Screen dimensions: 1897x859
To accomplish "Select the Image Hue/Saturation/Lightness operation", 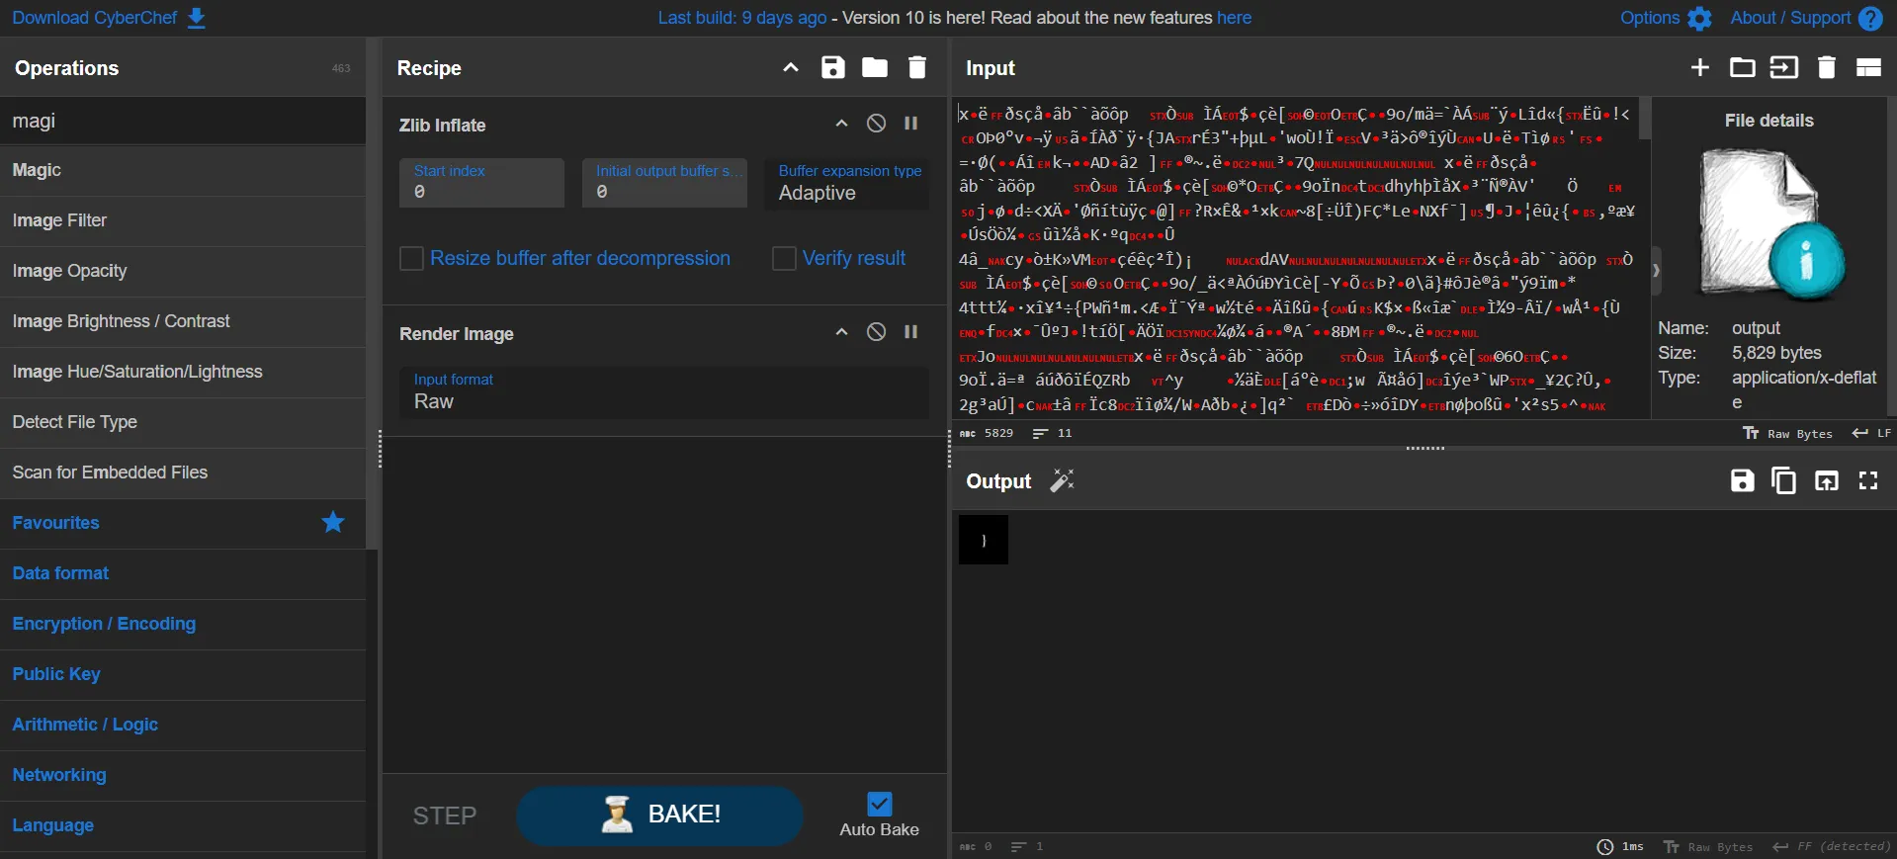I will [183, 372].
